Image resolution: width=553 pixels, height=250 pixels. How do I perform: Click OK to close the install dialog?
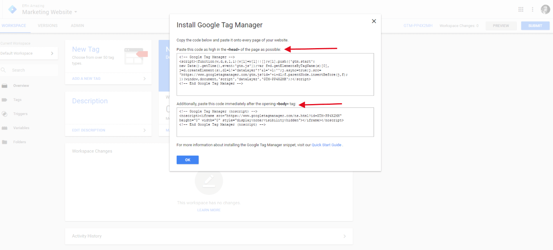[187, 160]
